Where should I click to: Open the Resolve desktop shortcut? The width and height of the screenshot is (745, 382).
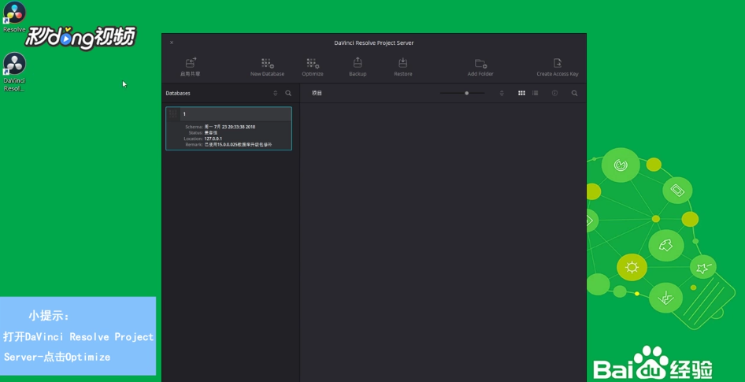click(14, 17)
